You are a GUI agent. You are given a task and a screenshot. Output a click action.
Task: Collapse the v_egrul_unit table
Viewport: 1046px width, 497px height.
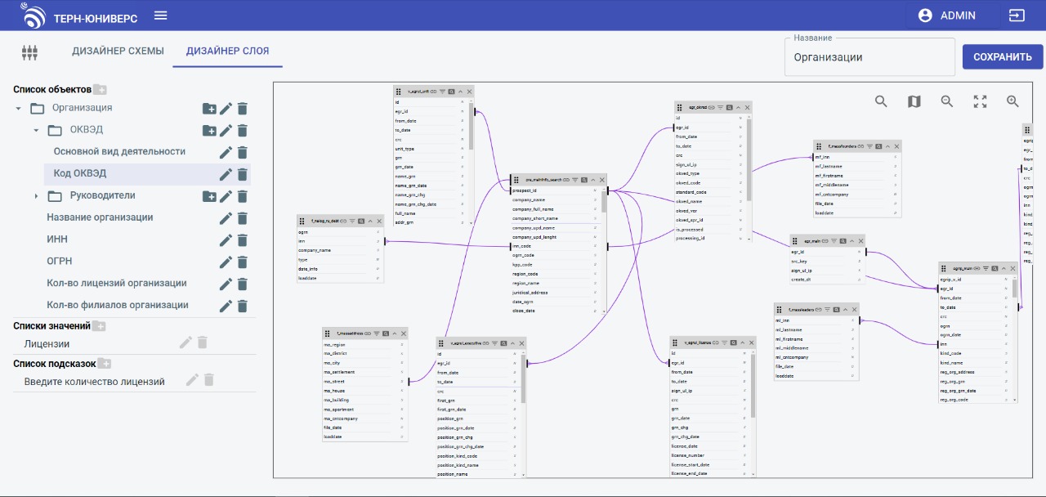460,92
